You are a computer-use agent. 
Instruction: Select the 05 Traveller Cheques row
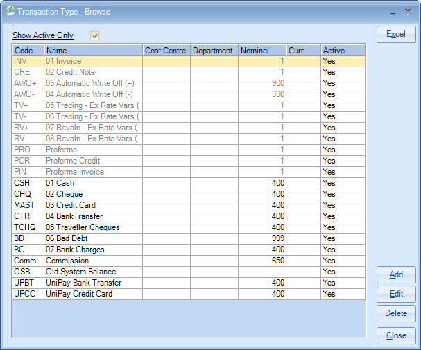189,227
